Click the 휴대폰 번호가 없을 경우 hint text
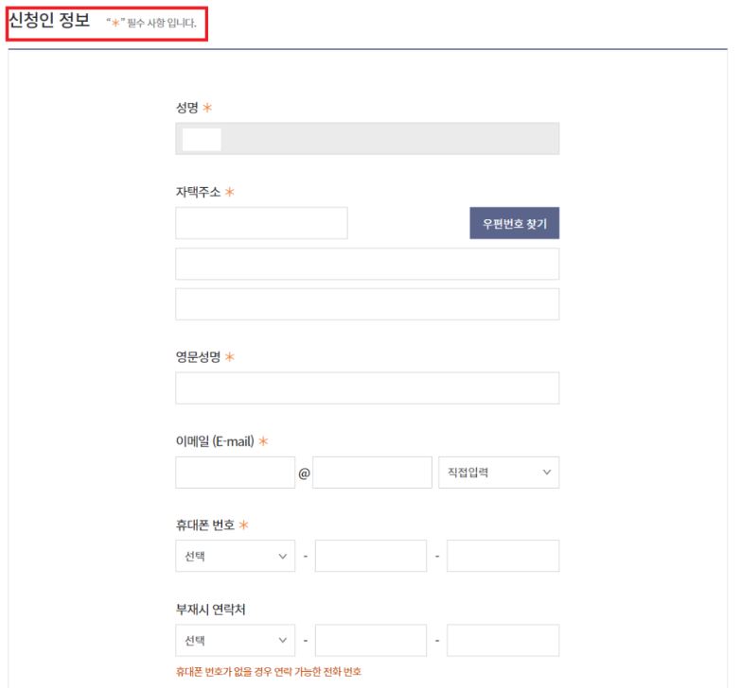The height and width of the screenshot is (688, 741). pos(269,672)
